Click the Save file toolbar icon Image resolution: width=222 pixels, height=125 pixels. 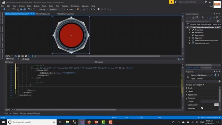pyautogui.click(x=21, y=9)
